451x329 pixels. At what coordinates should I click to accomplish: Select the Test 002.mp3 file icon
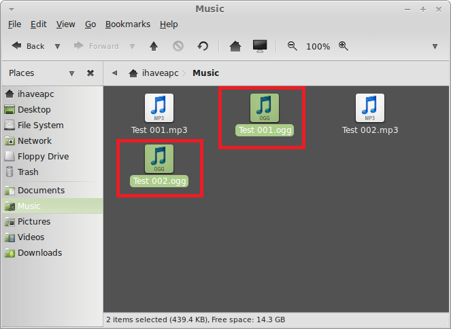pyautogui.click(x=370, y=108)
